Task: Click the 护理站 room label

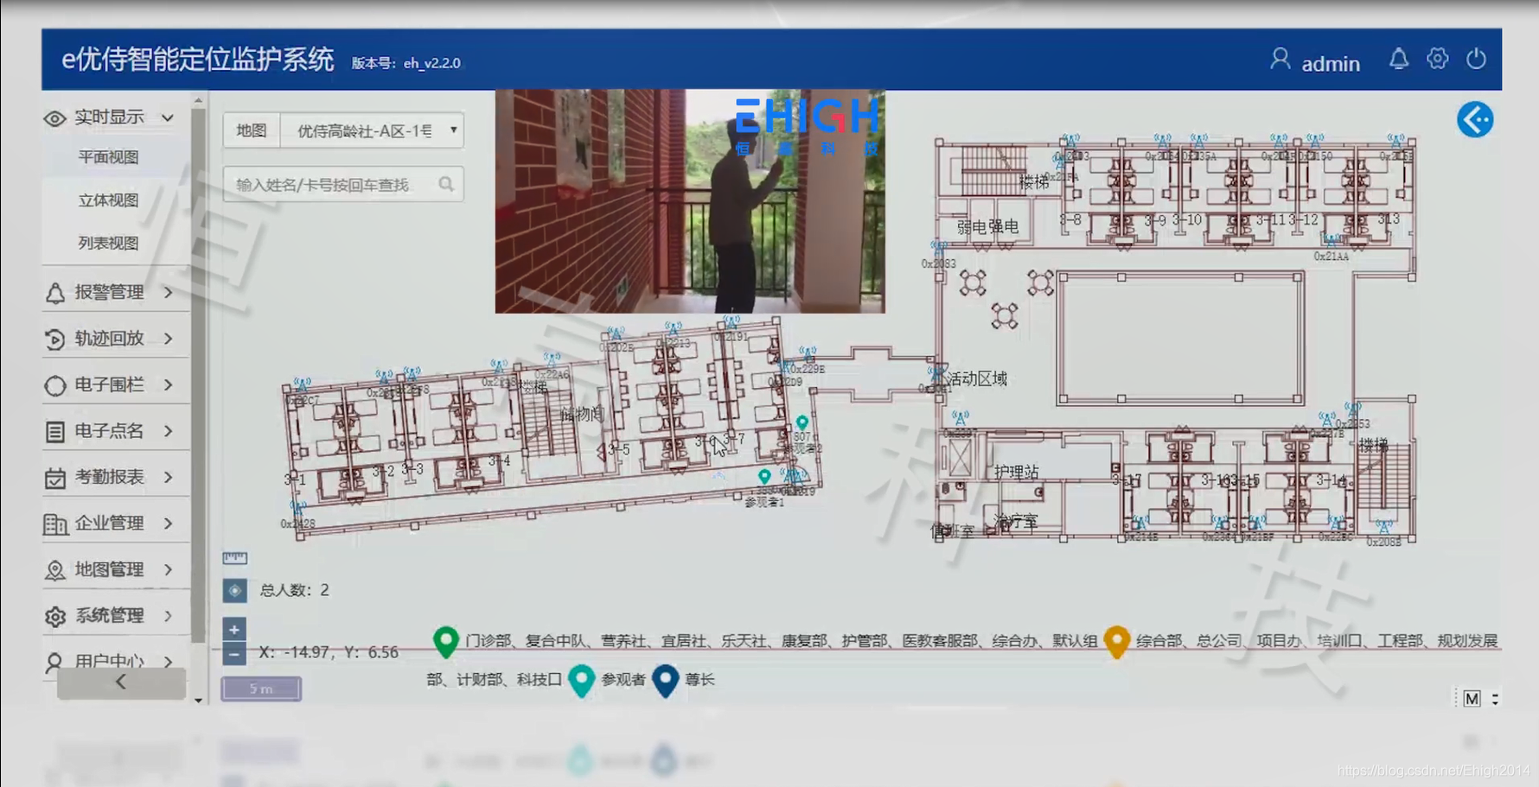Action: [1017, 472]
